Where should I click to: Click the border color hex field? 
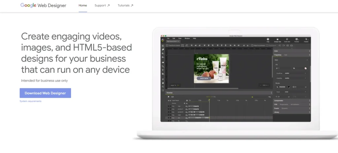282,87
